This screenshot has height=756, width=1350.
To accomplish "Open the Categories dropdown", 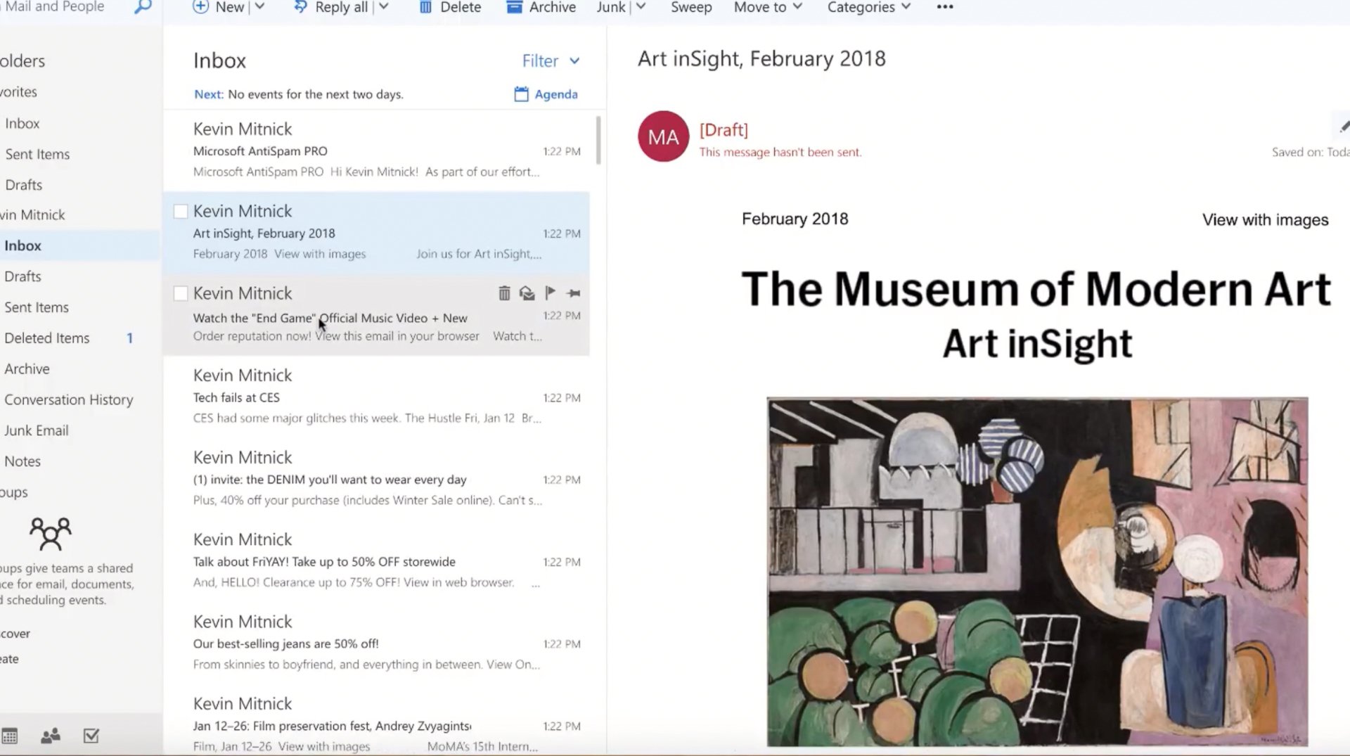I will [x=869, y=7].
